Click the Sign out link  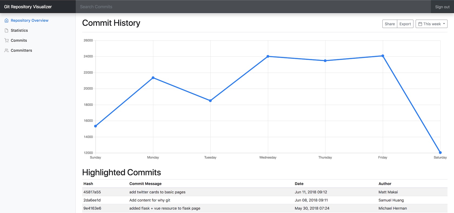coord(442,7)
